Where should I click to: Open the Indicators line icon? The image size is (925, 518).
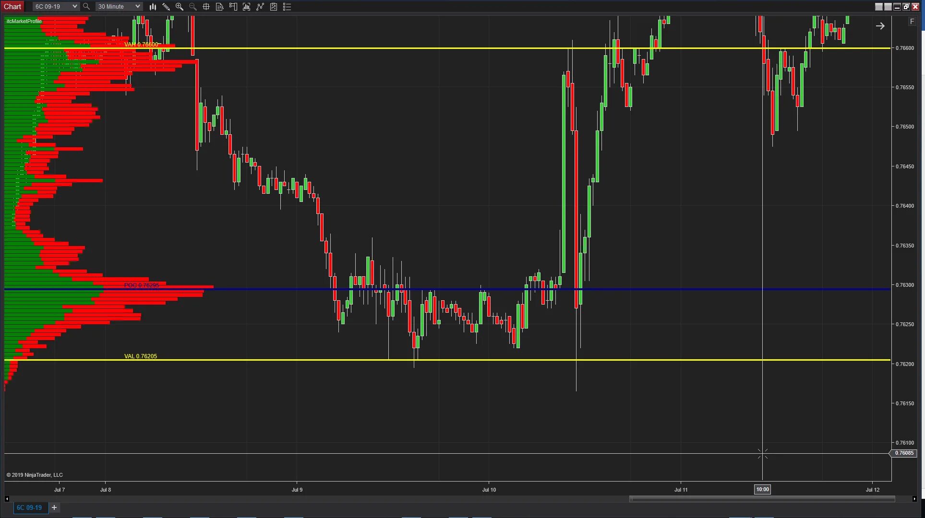260,7
